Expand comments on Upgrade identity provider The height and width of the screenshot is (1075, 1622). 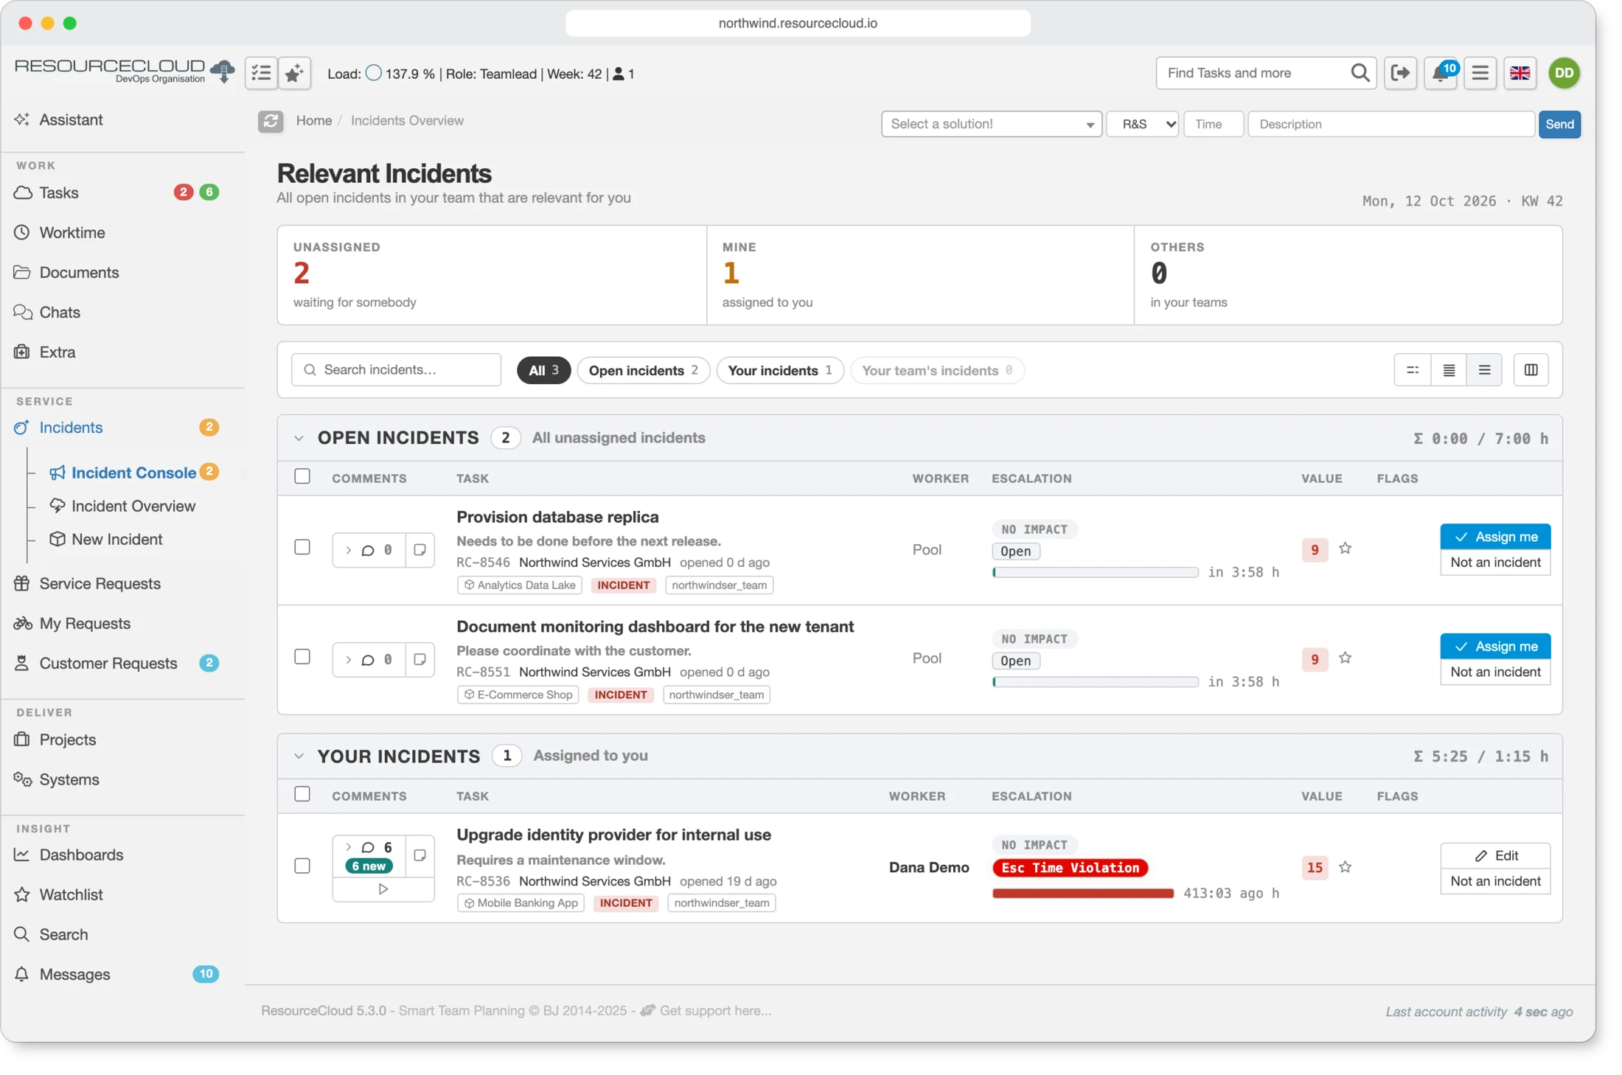point(349,847)
